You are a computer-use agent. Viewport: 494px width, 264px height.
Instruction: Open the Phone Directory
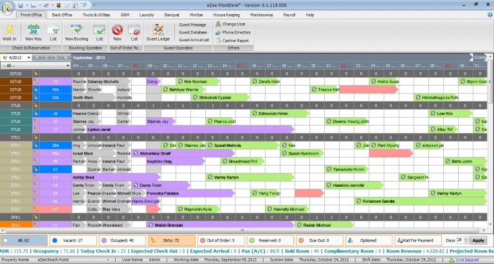[233, 32]
